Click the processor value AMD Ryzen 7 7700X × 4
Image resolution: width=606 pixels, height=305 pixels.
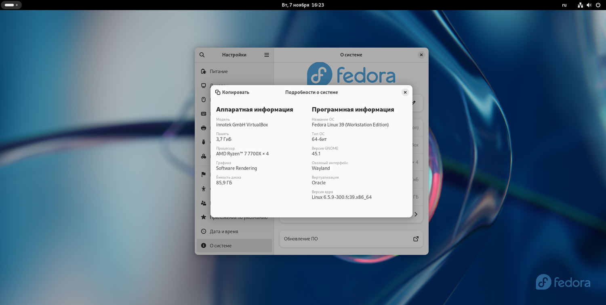(x=242, y=154)
